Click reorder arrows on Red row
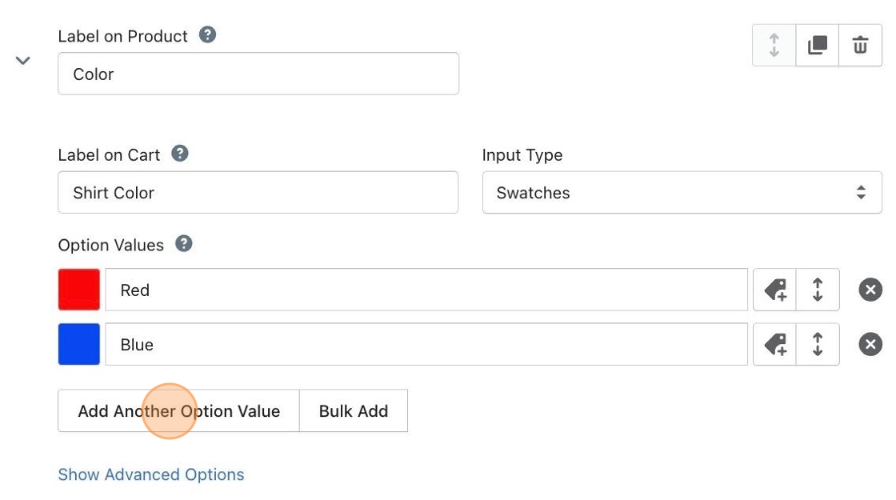896x500 pixels. (x=818, y=290)
